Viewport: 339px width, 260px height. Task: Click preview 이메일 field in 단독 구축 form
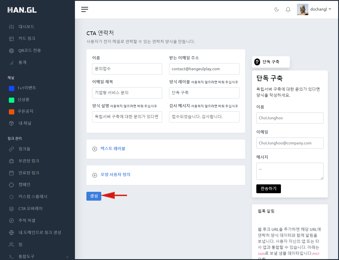pyautogui.click(x=290, y=143)
